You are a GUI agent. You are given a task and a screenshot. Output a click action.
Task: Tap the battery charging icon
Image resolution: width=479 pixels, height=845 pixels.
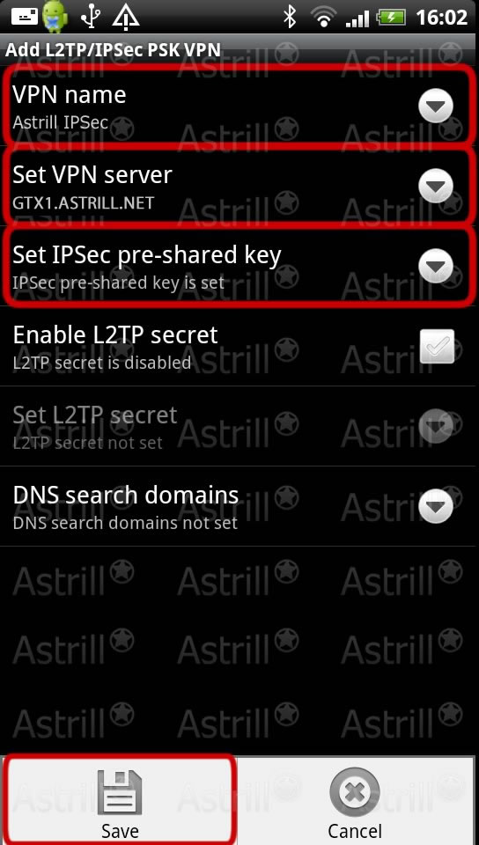pyautogui.click(x=391, y=18)
